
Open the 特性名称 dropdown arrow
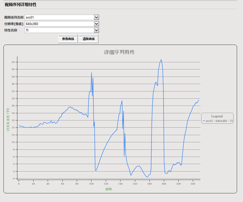click(96, 30)
